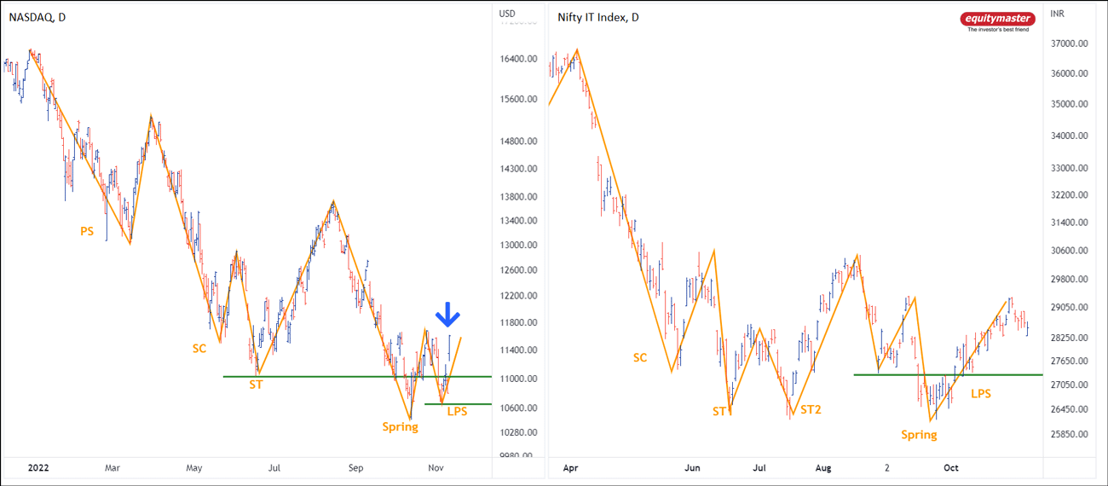Click the 34000.00 price level
Screen dimensions: 1108x486
click(x=1070, y=136)
